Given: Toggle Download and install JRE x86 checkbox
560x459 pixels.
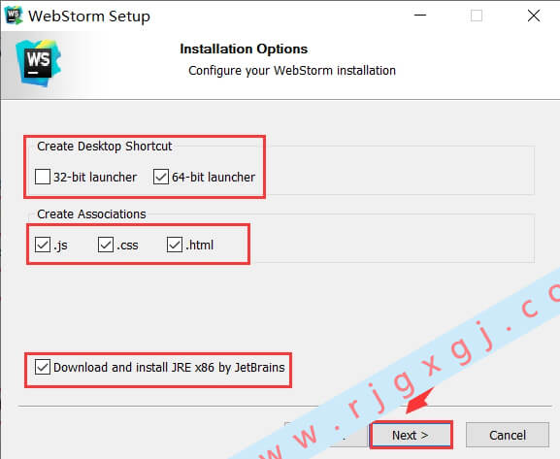Looking at the screenshot, I should pyautogui.click(x=43, y=367).
